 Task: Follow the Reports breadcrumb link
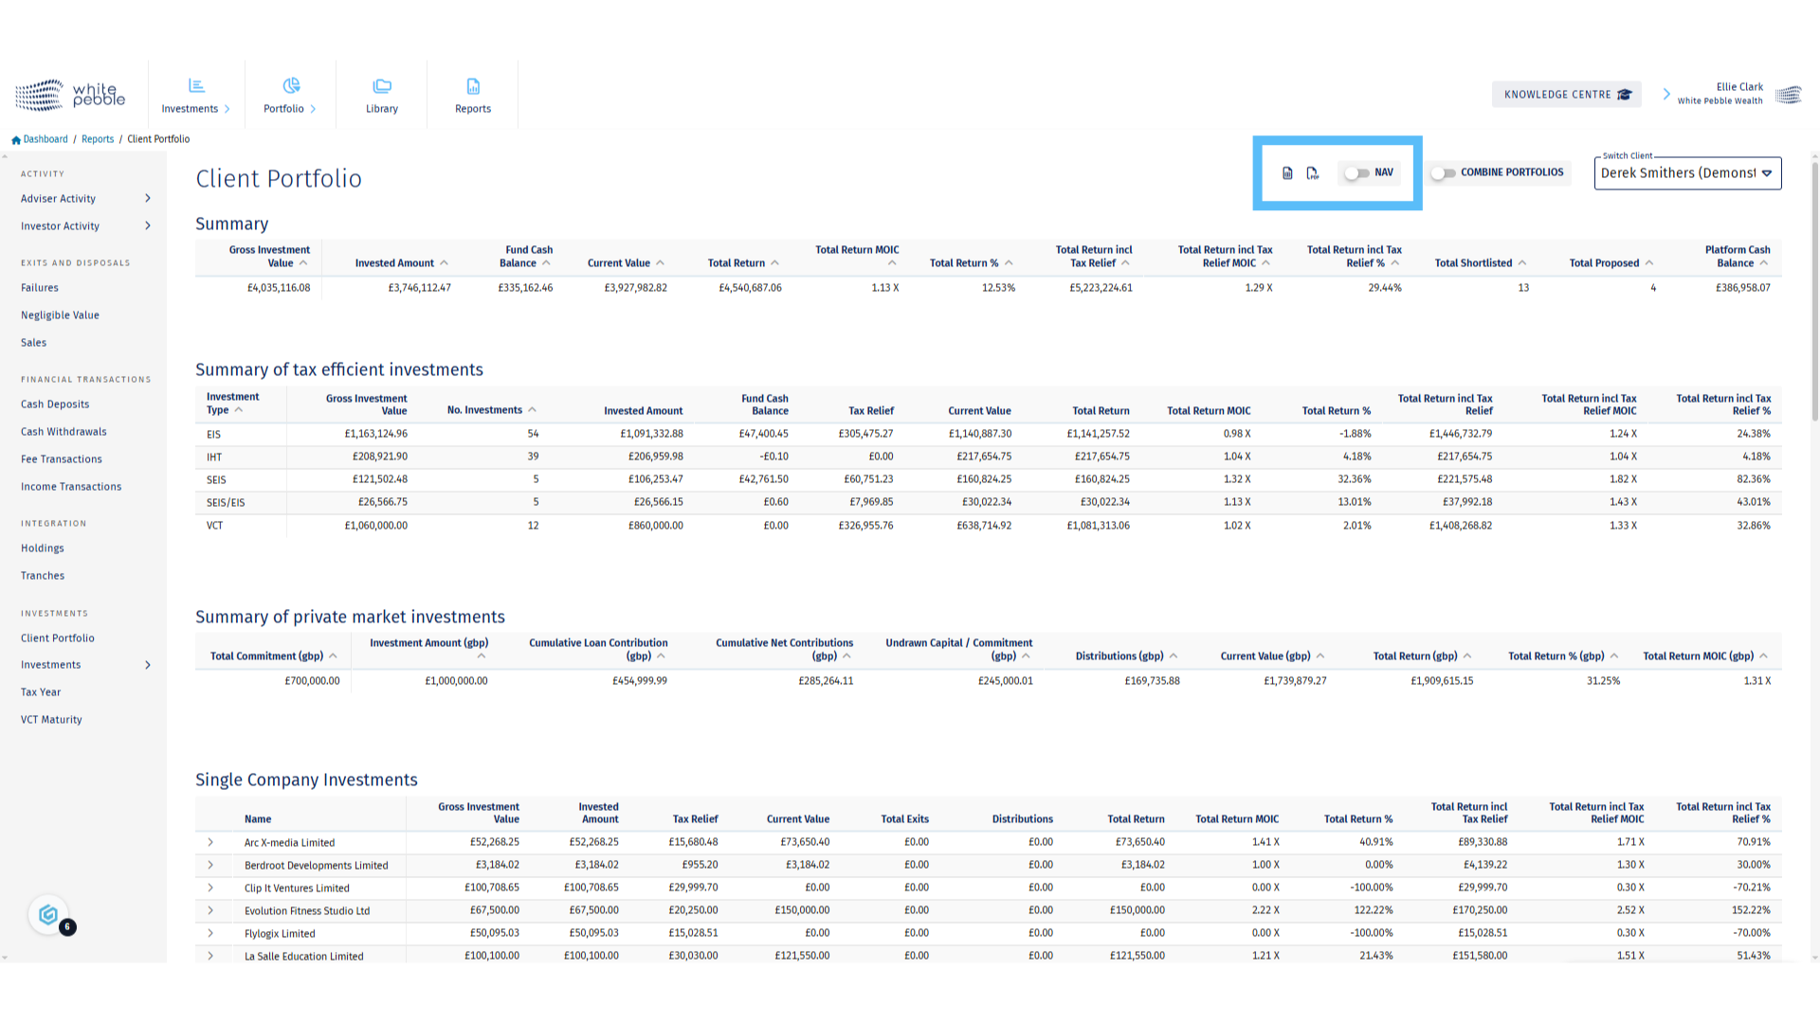pos(98,139)
